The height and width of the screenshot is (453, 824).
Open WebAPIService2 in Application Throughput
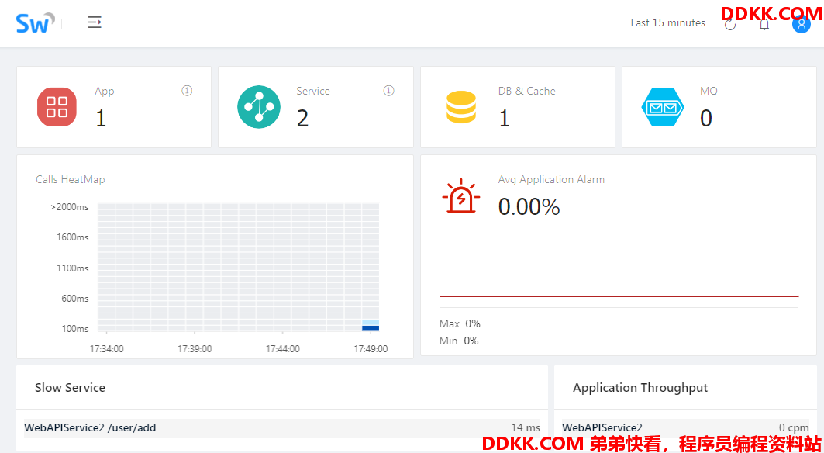point(602,427)
